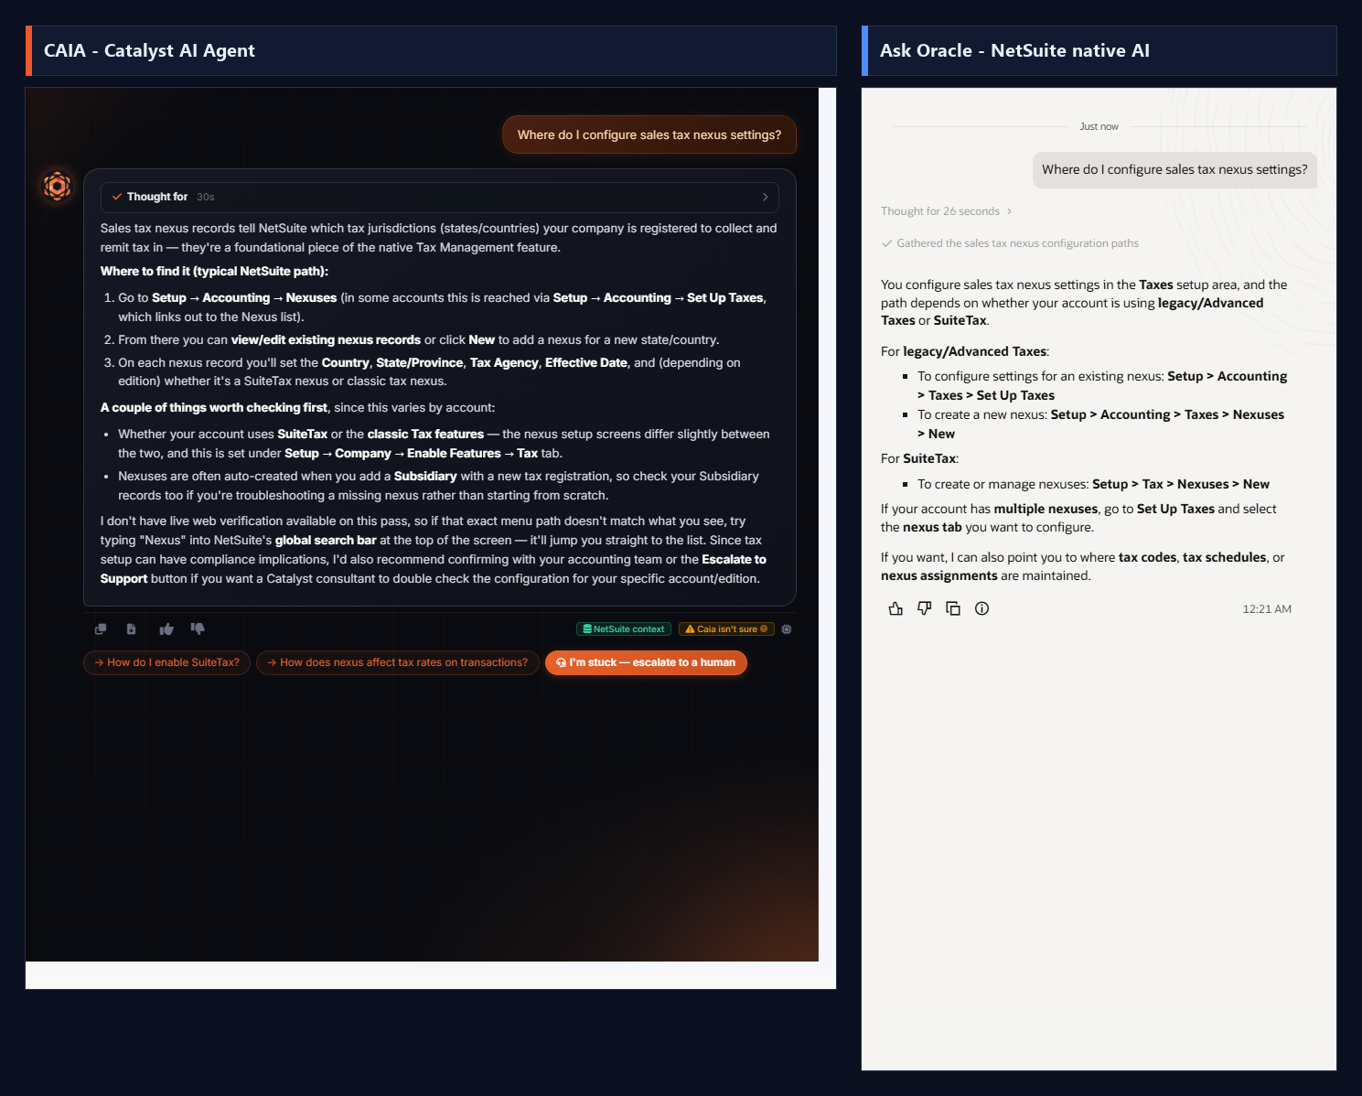Click the line 'To create or manage nexuses: Setup > Tax > Nexuses > New'
The width and height of the screenshot is (1362, 1096).
pos(1094,484)
